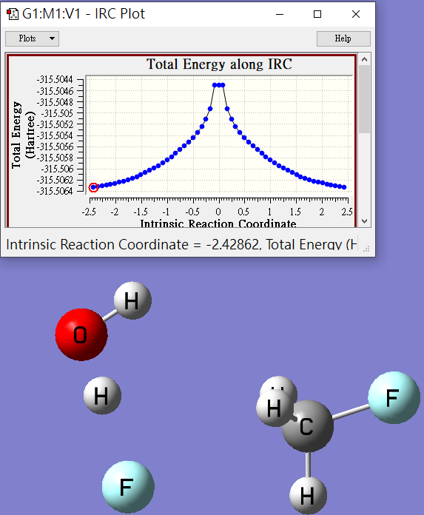Click the isolated fluorine atom at the bottom left
This screenshot has width=424, height=515.
tap(128, 487)
